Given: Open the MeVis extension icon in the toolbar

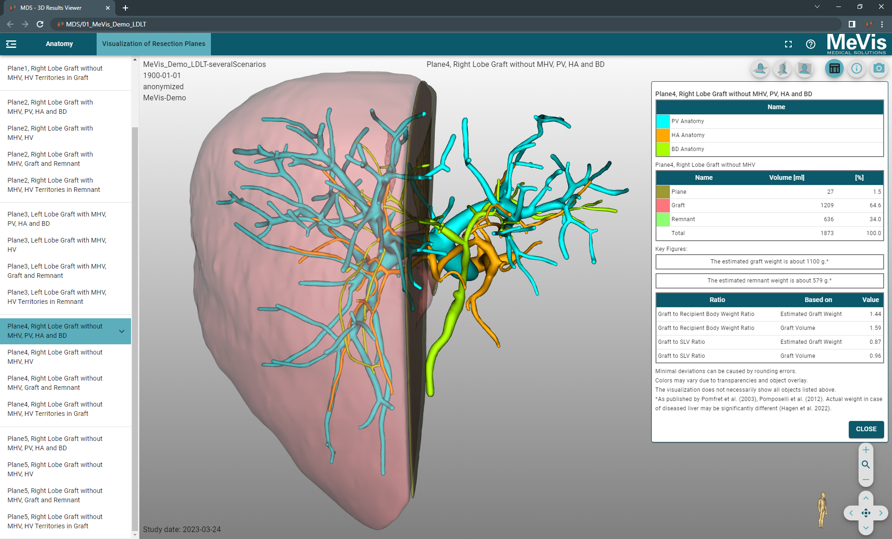Looking at the screenshot, I should pyautogui.click(x=868, y=24).
